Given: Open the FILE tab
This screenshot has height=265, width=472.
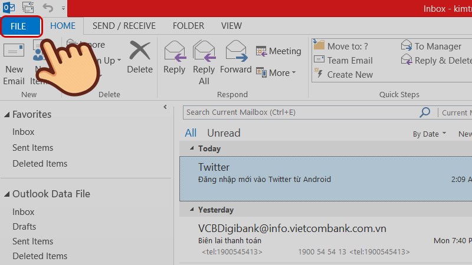Looking at the screenshot, I should pyautogui.click(x=21, y=26).
